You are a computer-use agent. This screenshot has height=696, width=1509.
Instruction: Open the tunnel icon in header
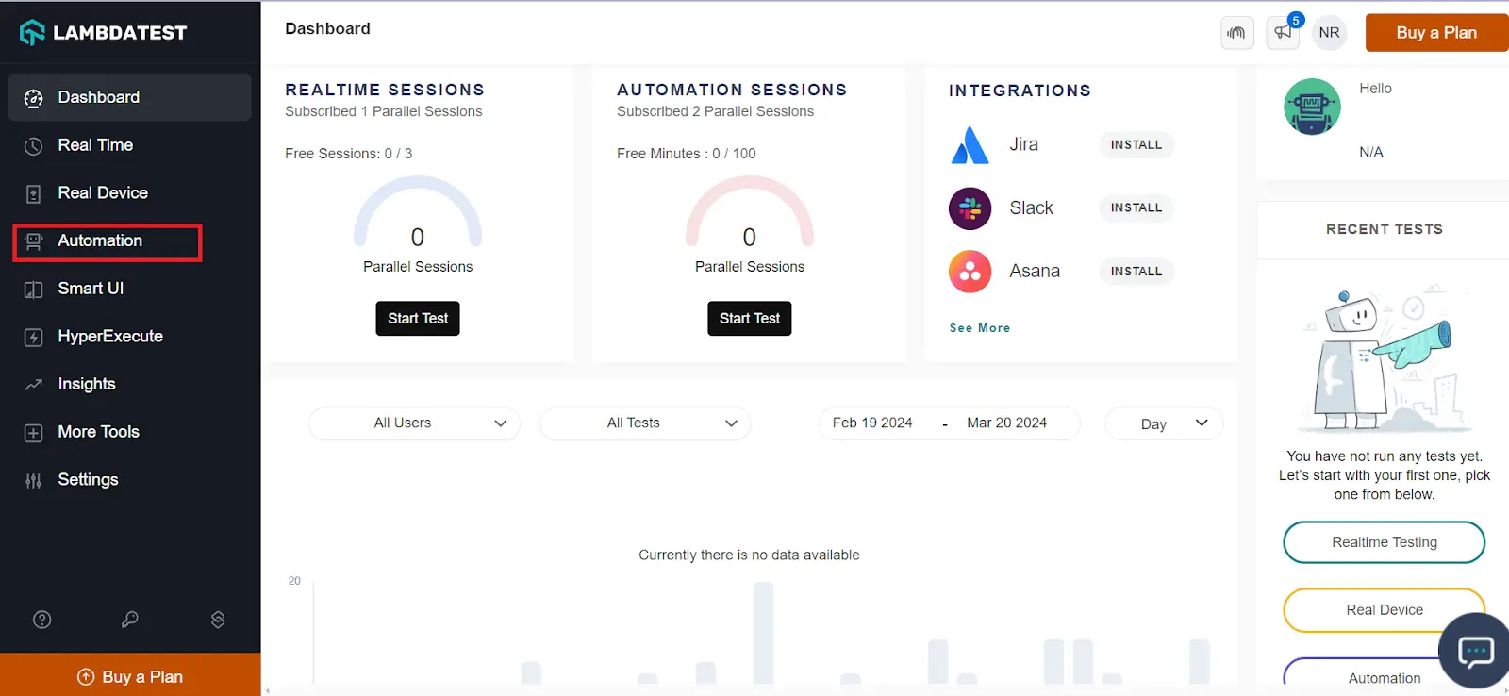click(x=1236, y=32)
